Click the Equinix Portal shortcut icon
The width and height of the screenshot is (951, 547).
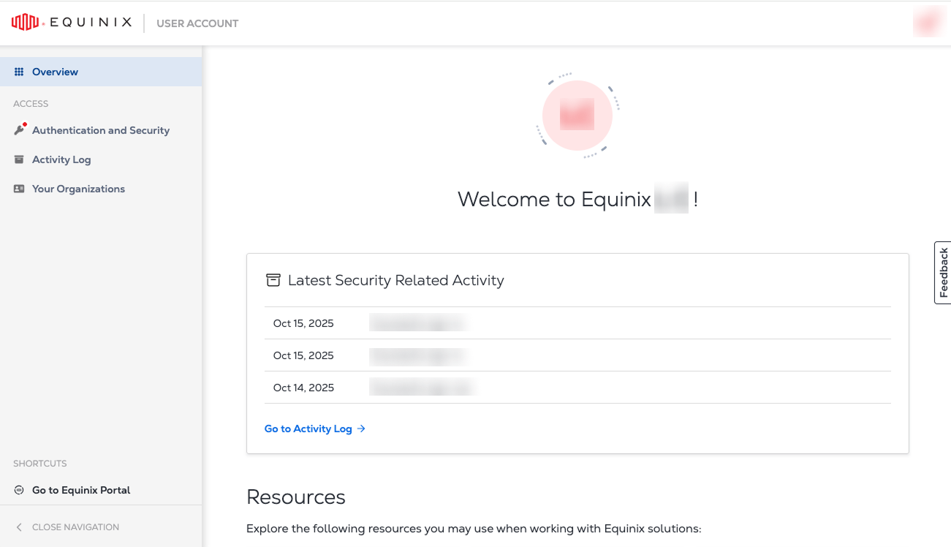[19, 490]
